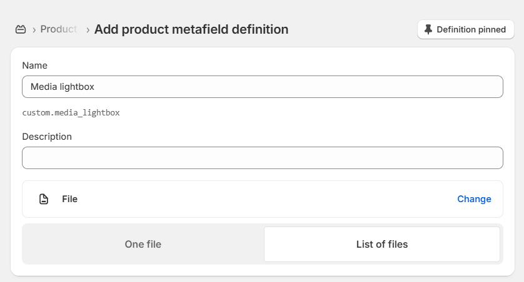524x282 pixels.
Task: Click the chevron before the Products breadcrumb
Action: tap(34, 29)
